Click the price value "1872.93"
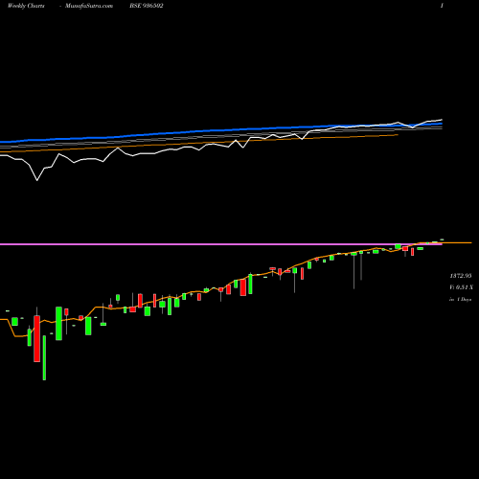This screenshot has width=479, height=479. click(x=461, y=276)
